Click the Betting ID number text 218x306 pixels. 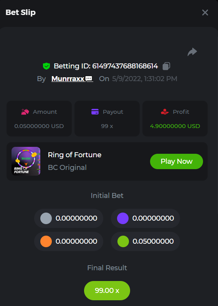tap(125, 66)
